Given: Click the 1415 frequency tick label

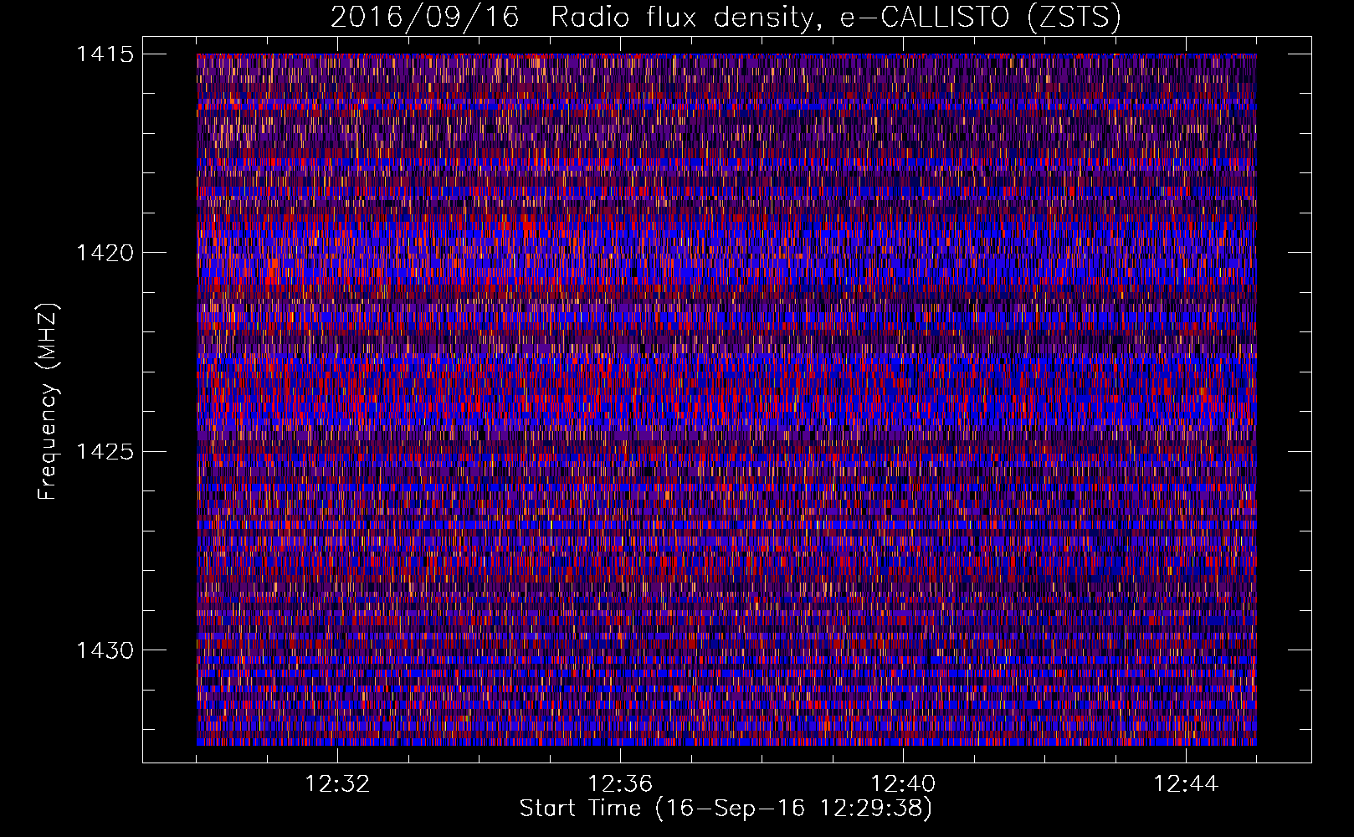Looking at the screenshot, I should (105, 54).
